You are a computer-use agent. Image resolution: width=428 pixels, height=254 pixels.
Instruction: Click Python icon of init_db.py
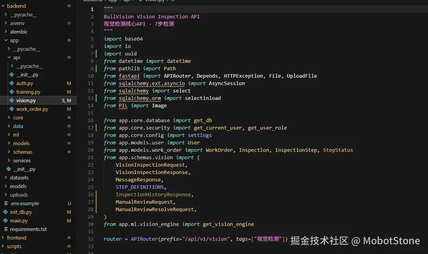pyautogui.click(x=5, y=212)
